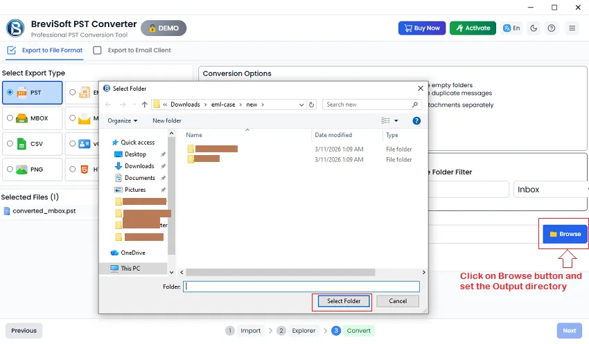This screenshot has height=344, width=589.
Task: Sort by Date modified column header
Action: tap(333, 135)
